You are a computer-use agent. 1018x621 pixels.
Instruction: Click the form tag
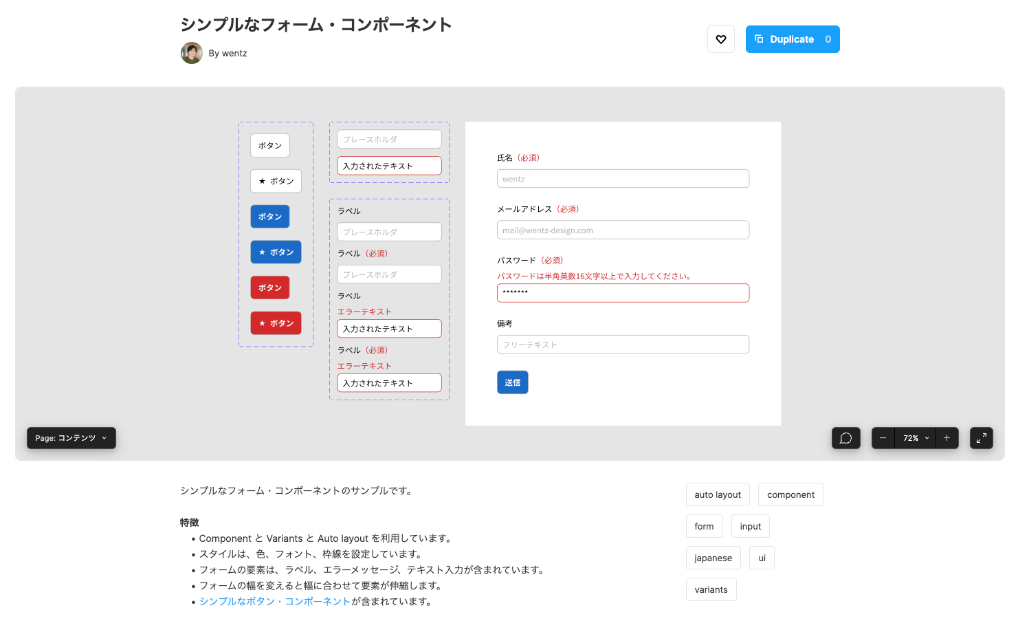[x=704, y=526]
